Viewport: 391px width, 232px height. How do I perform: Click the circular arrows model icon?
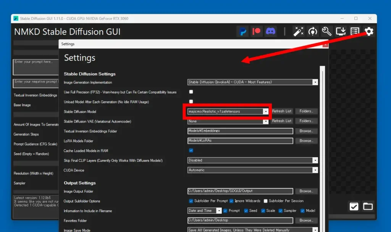(312, 31)
